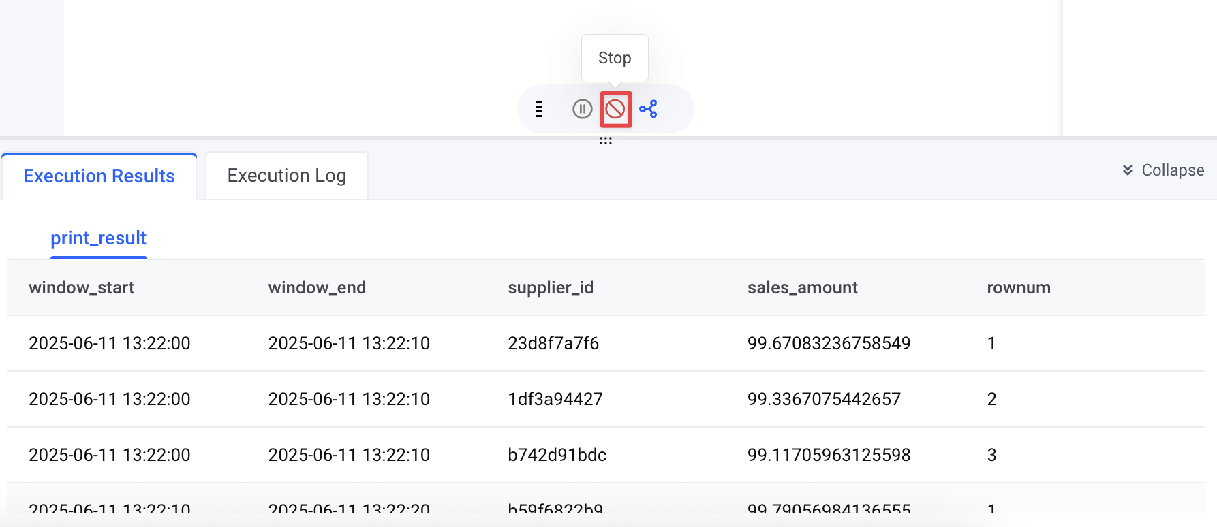Open the print_result sub-tab
Image resolution: width=1217 pixels, height=527 pixels.
point(99,238)
